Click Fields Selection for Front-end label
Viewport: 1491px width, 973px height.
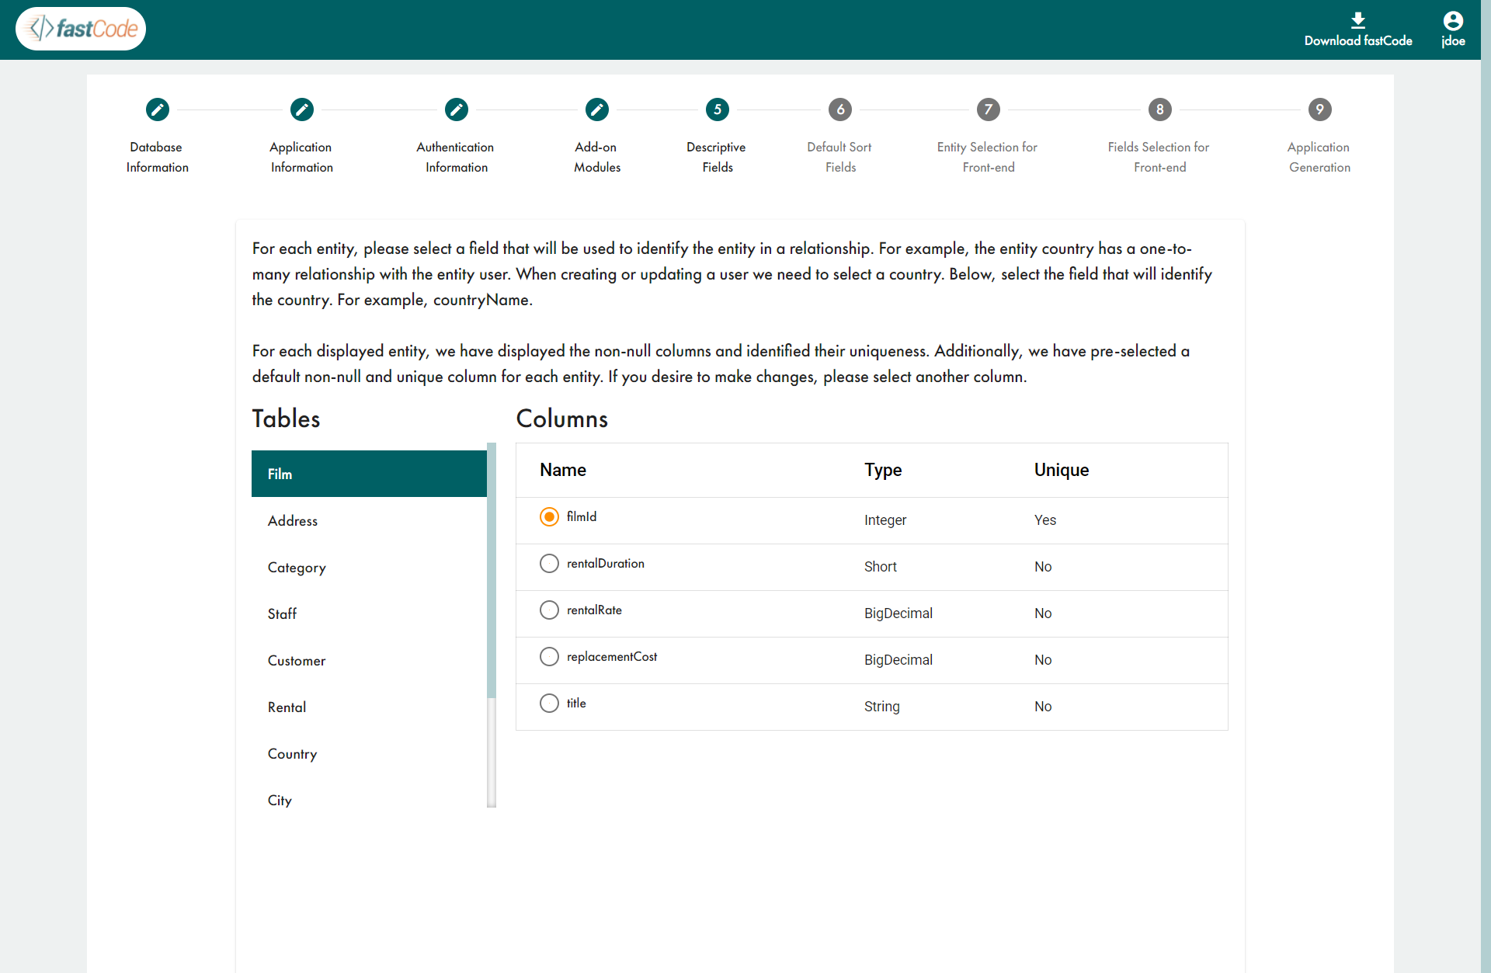(1160, 157)
